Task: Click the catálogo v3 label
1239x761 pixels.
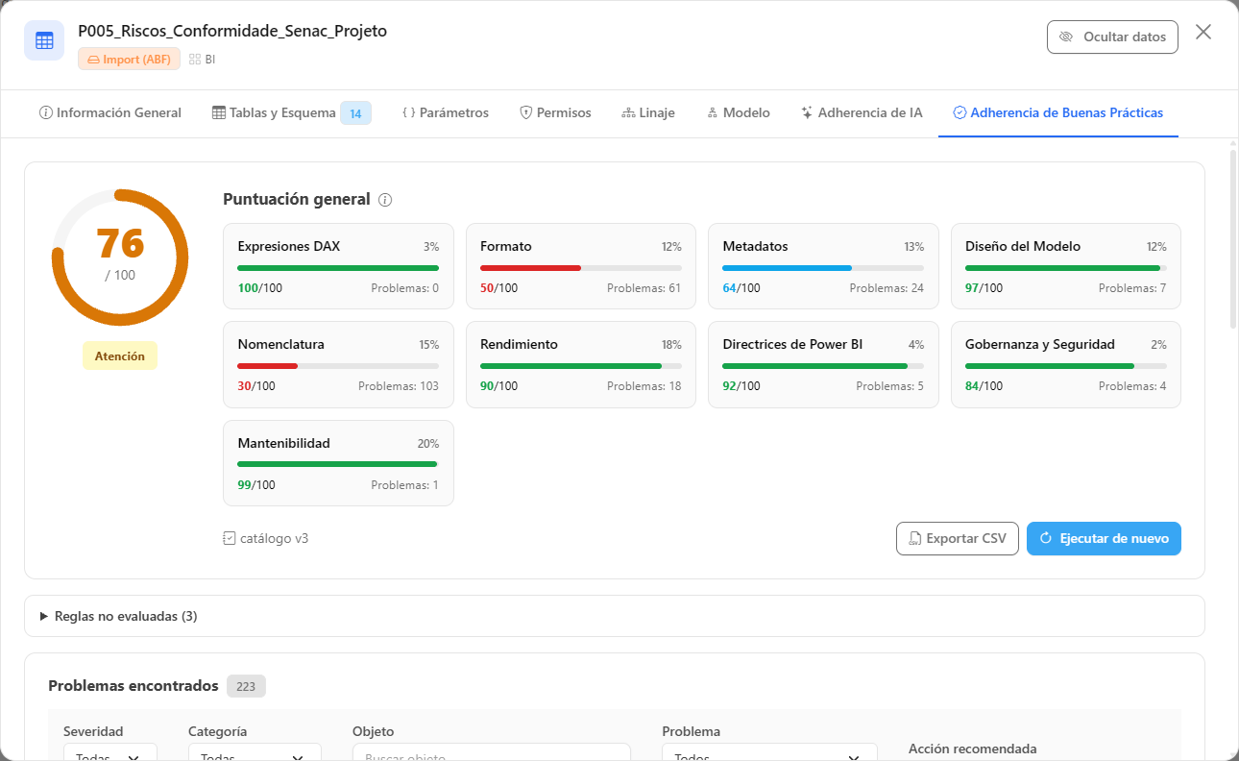Action: click(x=274, y=538)
